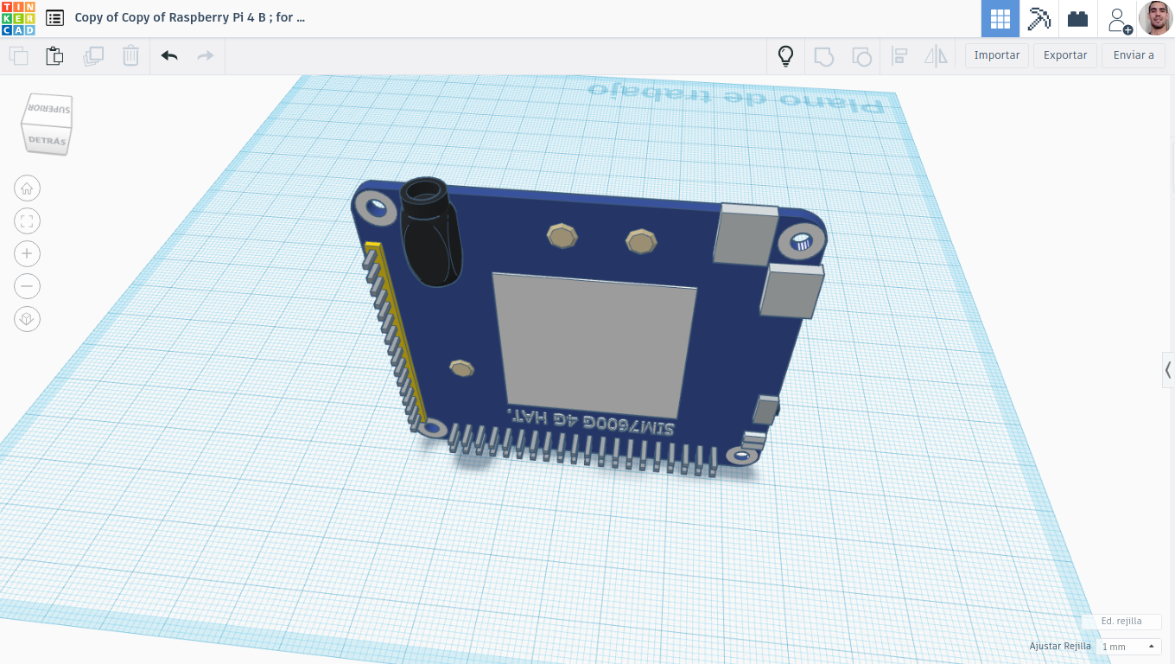Open the Ed. rejilla grid settings

1121,622
